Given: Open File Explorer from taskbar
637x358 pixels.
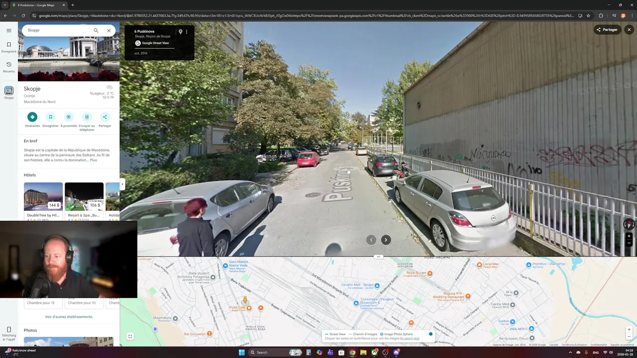Looking at the screenshot, I should coord(363,353).
